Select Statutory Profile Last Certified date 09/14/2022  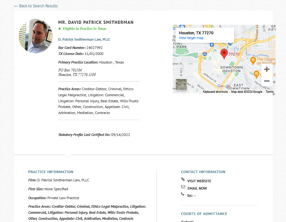[94, 135]
